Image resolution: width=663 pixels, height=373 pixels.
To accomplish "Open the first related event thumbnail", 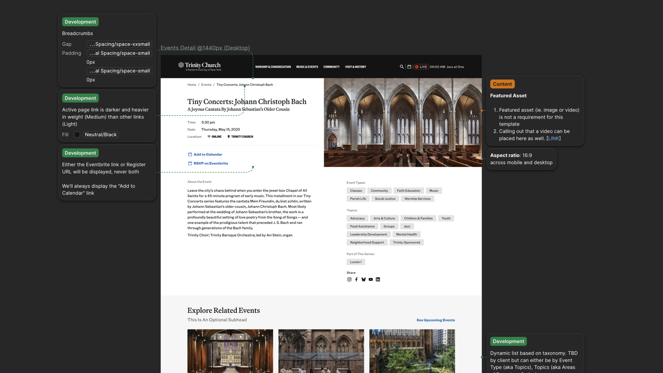I will pos(230,351).
